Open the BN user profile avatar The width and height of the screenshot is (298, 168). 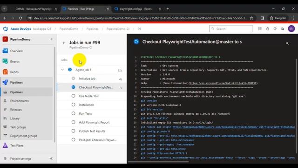pyautogui.click(x=291, y=29)
